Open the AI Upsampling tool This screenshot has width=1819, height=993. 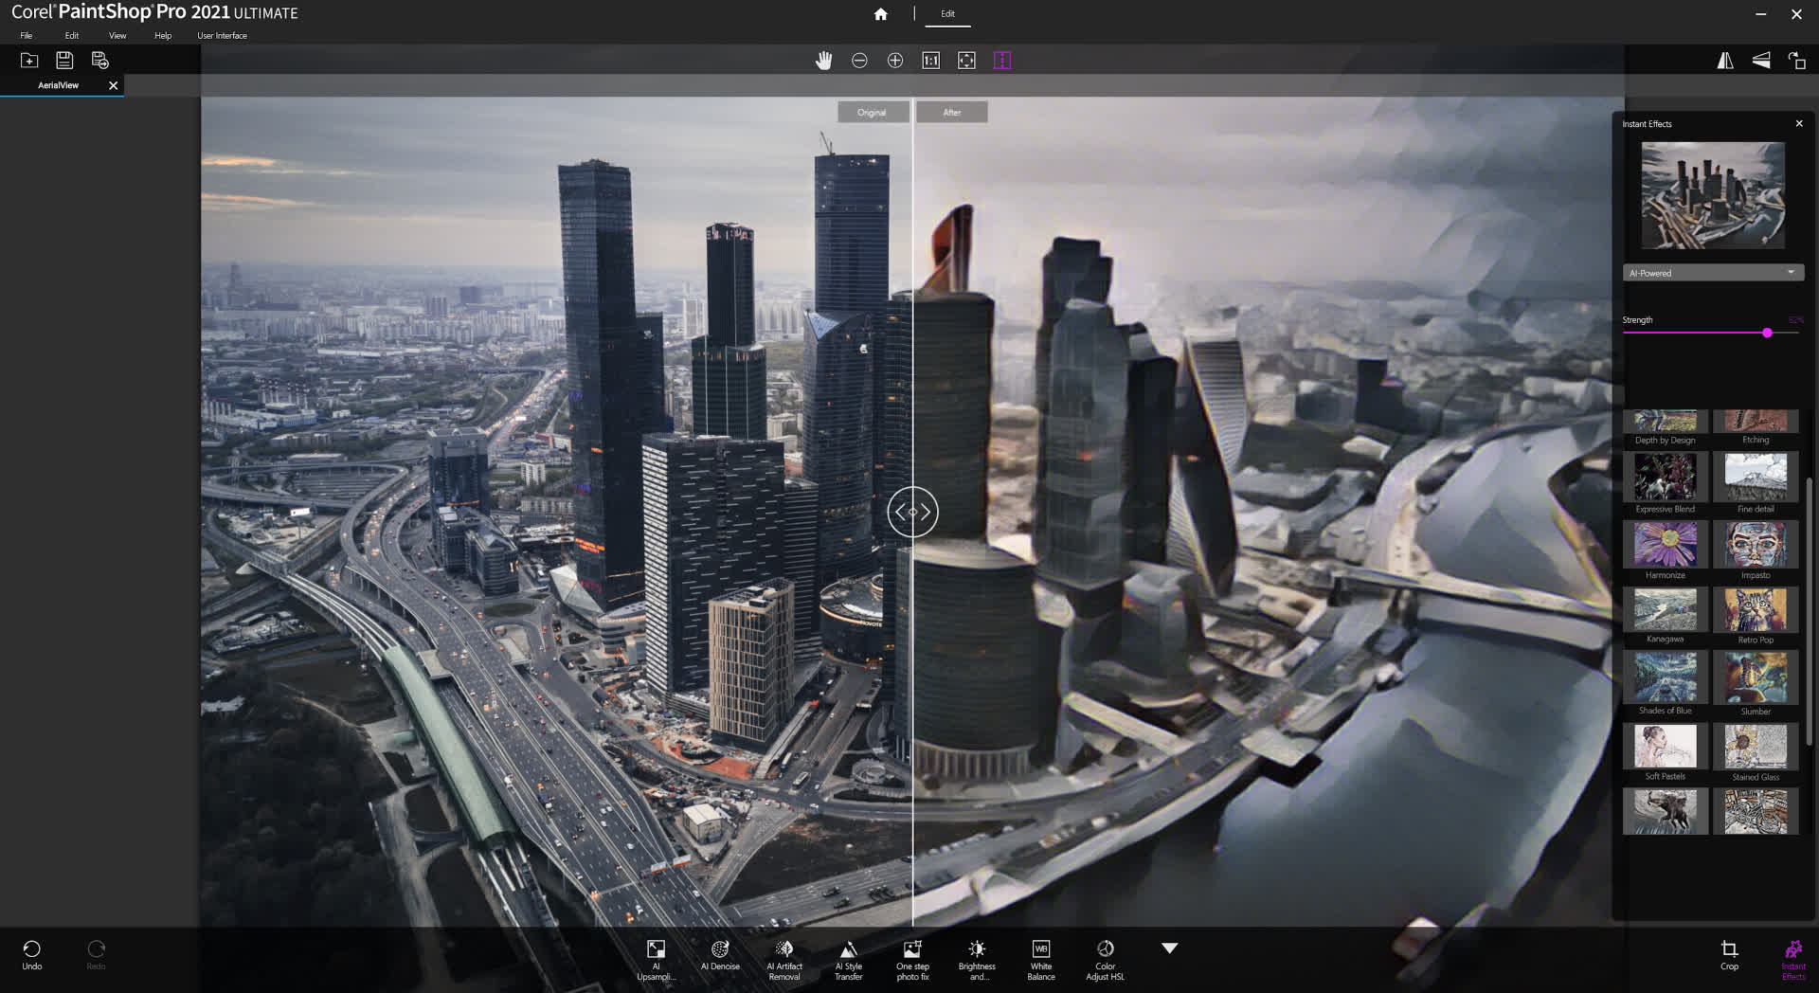tap(656, 958)
